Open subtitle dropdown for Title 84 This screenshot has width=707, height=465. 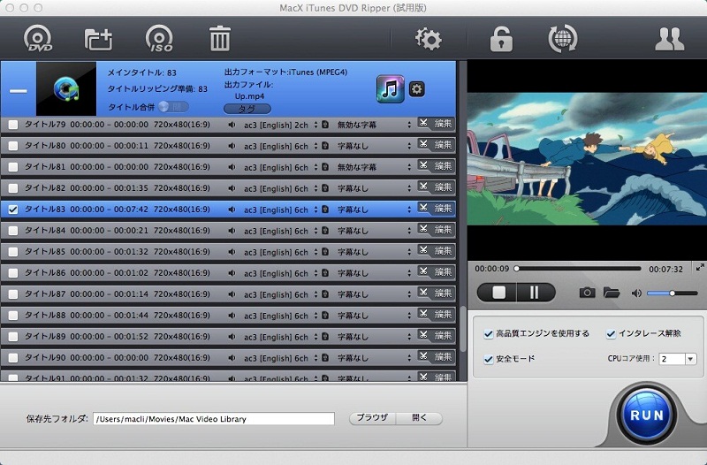coord(409,231)
